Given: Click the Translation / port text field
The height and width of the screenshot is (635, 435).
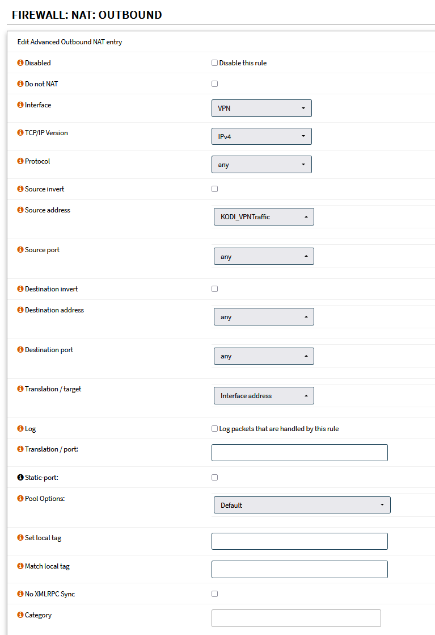Looking at the screenshot, I should coord(299,453).
